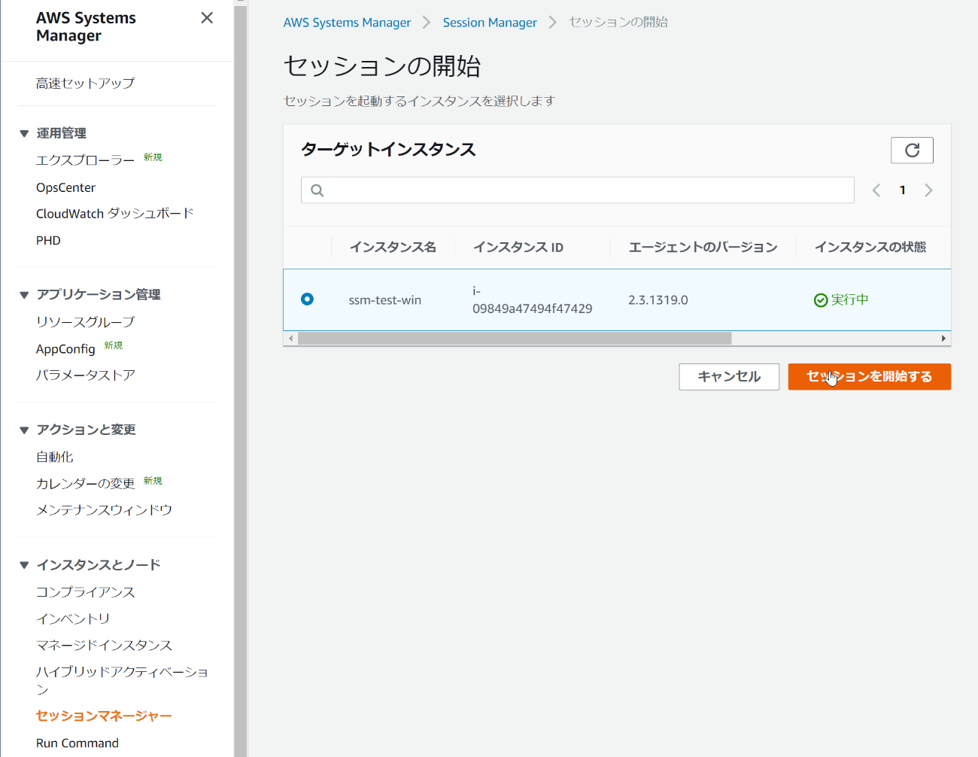Click Session Manager breadcrumb link
Image resolution: width=978 pixels, height=757 pixels.
[490, 23]
